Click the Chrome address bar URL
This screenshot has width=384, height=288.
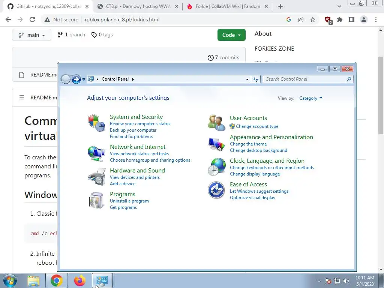point(122,19)
